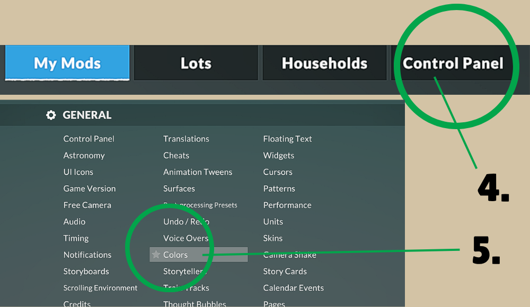Go to the Notifications entry

pyautogui.click(x=87, y=255)
